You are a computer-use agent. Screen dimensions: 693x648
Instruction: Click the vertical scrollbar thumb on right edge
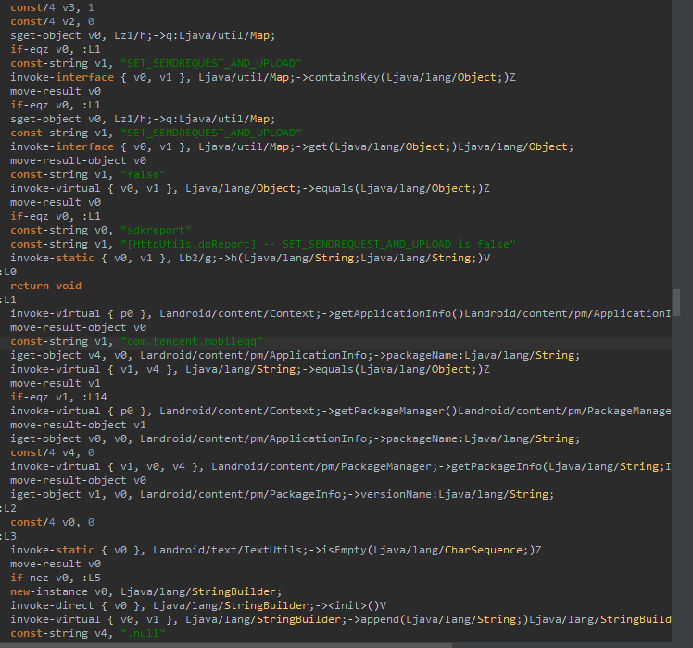pyautogui.click(x=675, y=302)
